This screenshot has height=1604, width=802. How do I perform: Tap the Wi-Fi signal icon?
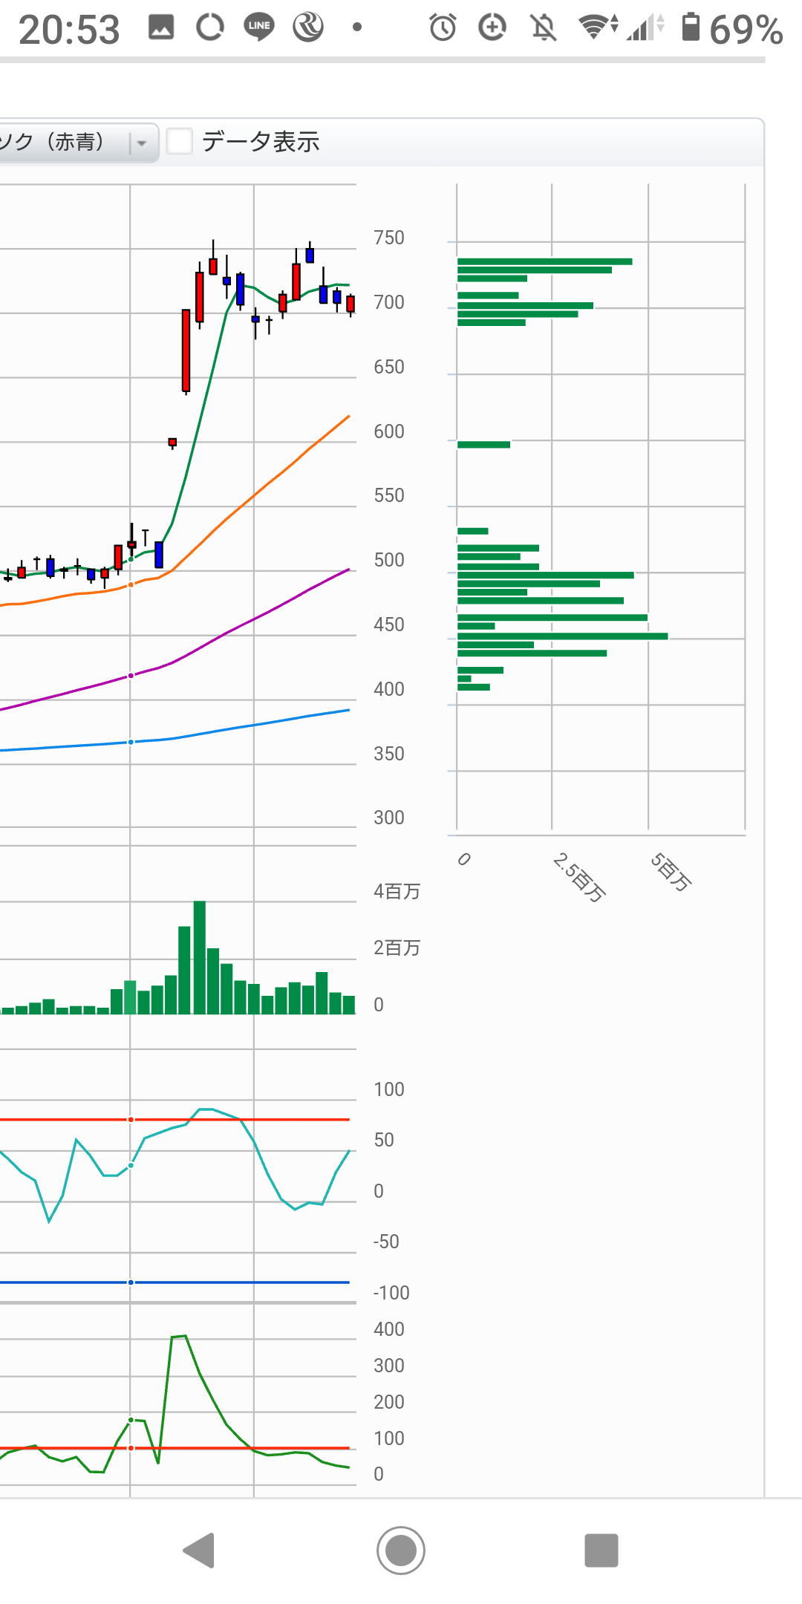click(x=596, y=27)
